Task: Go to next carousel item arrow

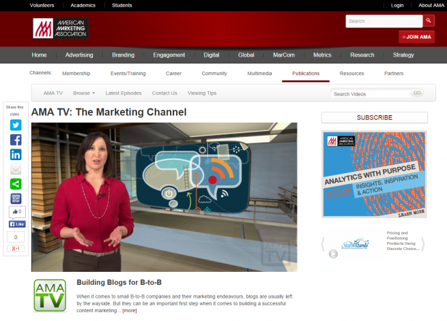Action: [422, 243]
